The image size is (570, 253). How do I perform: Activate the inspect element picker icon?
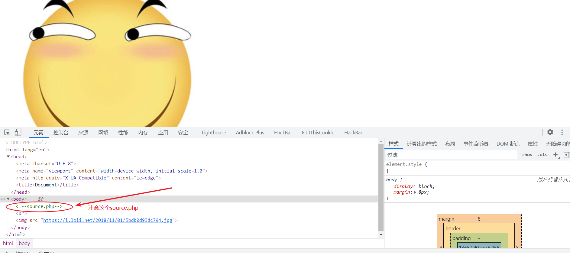point(7,133)
